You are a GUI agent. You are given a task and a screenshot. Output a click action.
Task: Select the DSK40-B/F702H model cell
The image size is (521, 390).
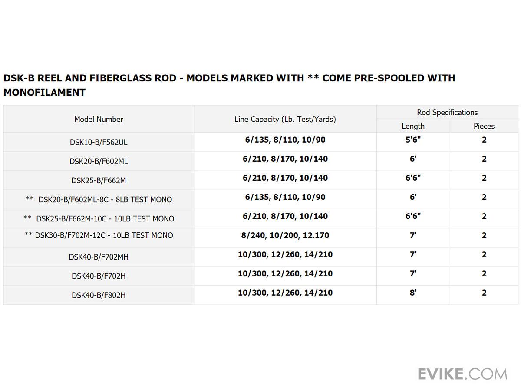[x=99, y=276]
